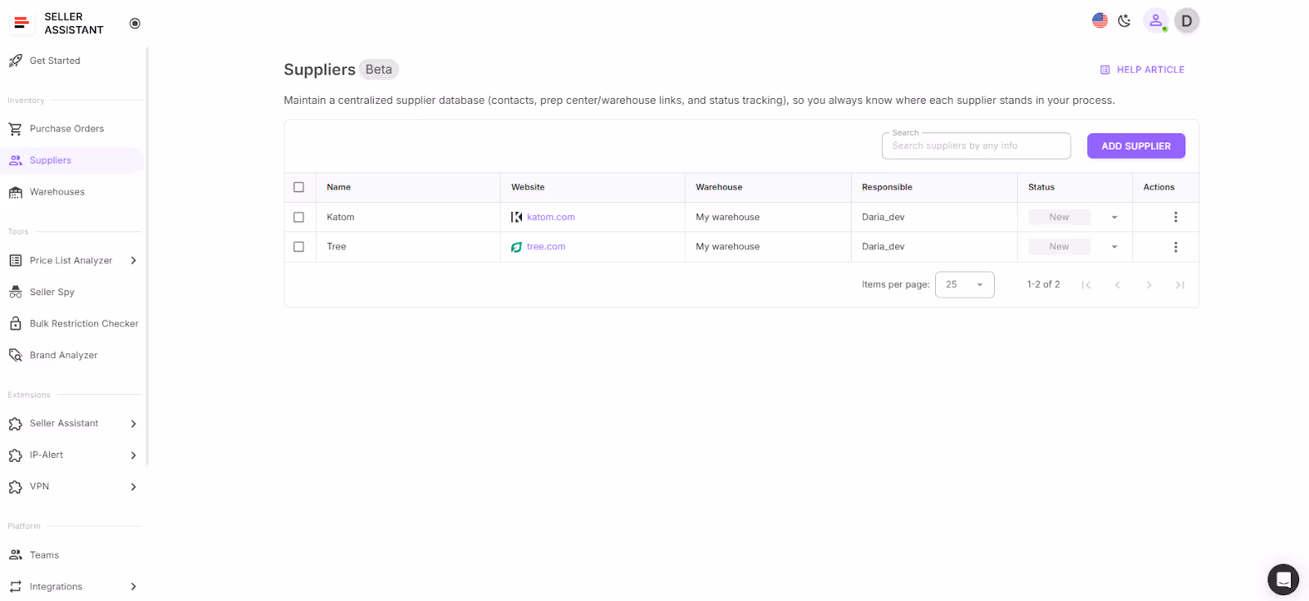1309x601 pixels.
Task: Open Seller Spy tool
Action: (x=52, y=292)
